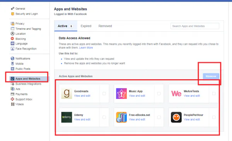Click the PeoplePerHour app name
The image size is (232, 141).
193,115
